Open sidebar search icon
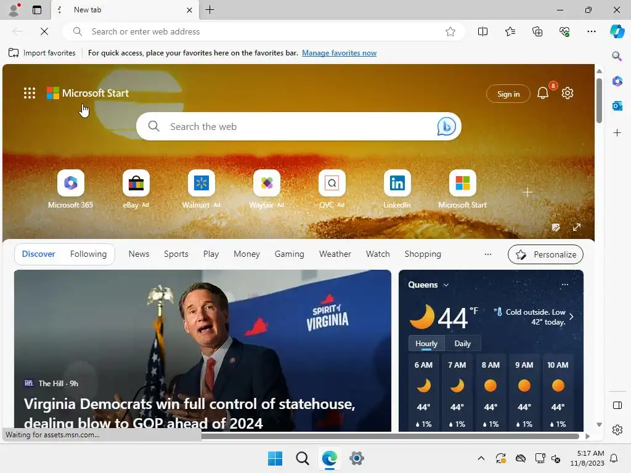The width and height of the screenshot is (631, 473). [x=617, y=56]
